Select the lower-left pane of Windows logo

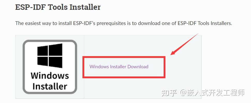43,61
